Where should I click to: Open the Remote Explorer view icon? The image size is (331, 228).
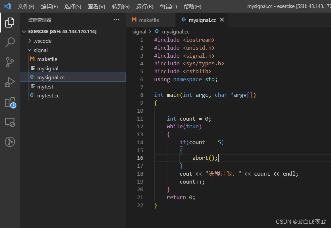pyautogui.click(x=10, y=122)
